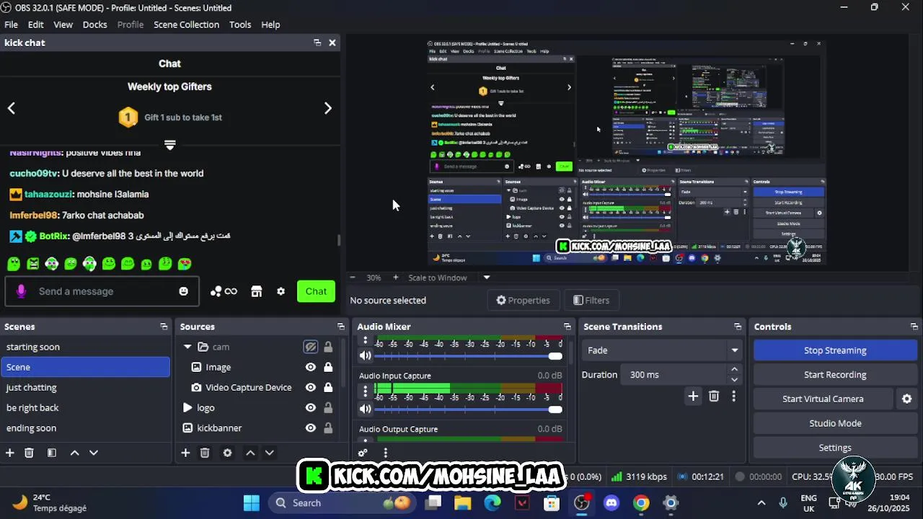Collapse the cam group
Viewport: 923px width, 519px height.
point(187,347)
